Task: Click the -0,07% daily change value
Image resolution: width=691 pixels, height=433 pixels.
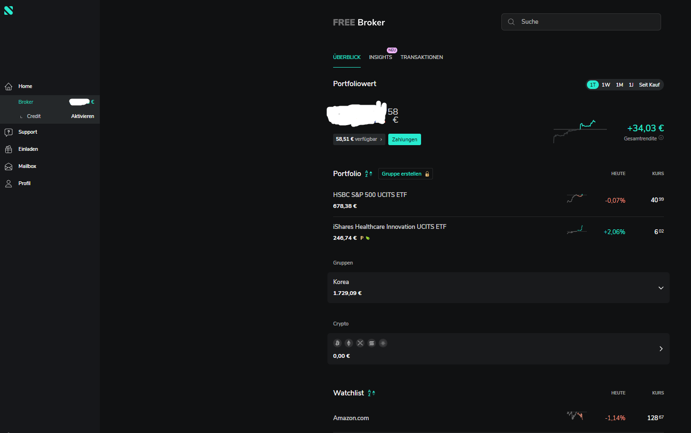Action: (615, 200)
